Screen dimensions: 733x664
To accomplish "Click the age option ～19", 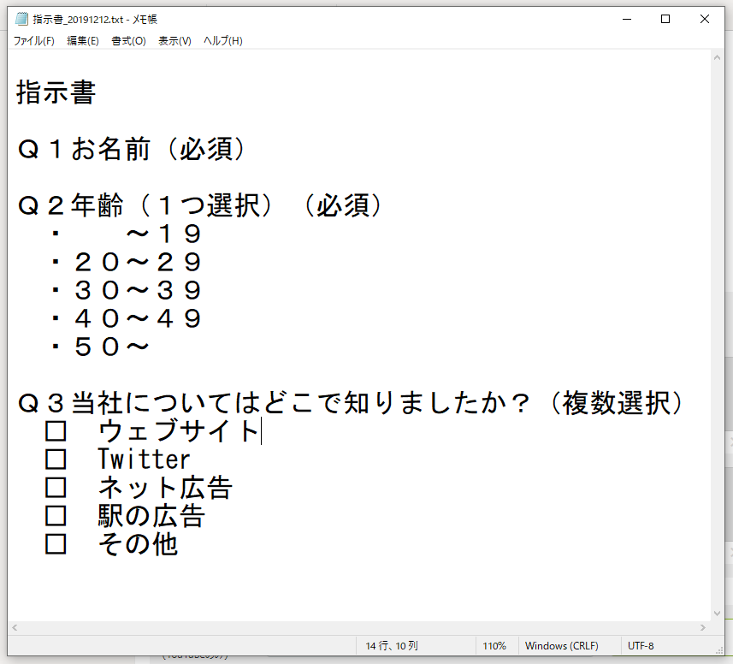I will pyautogui.click(x=163, y=234).
